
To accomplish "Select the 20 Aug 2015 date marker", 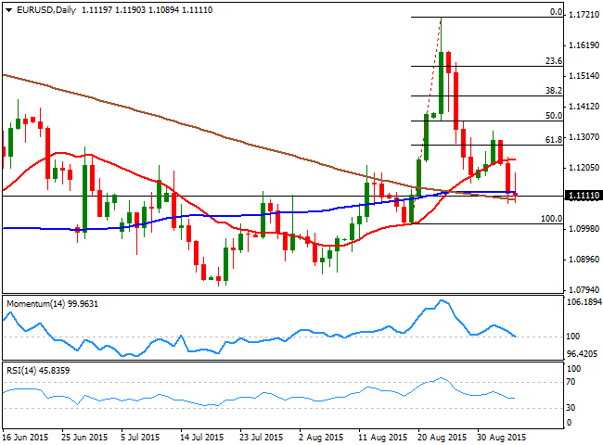I will (437, 435).
